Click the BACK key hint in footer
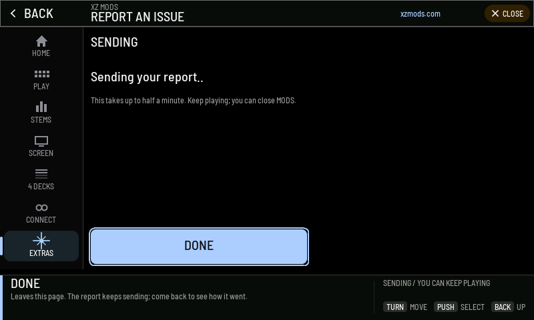This screenshot has width=534, height=320. (503, 307)
